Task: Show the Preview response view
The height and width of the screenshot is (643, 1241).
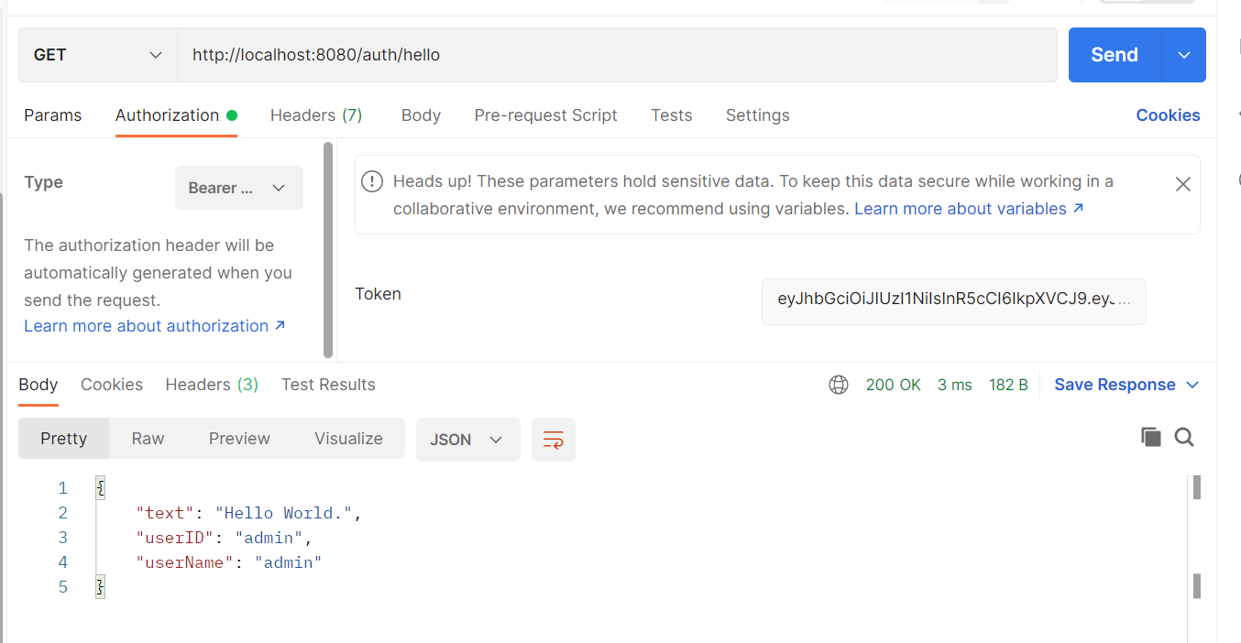Action: click(239, 439)
